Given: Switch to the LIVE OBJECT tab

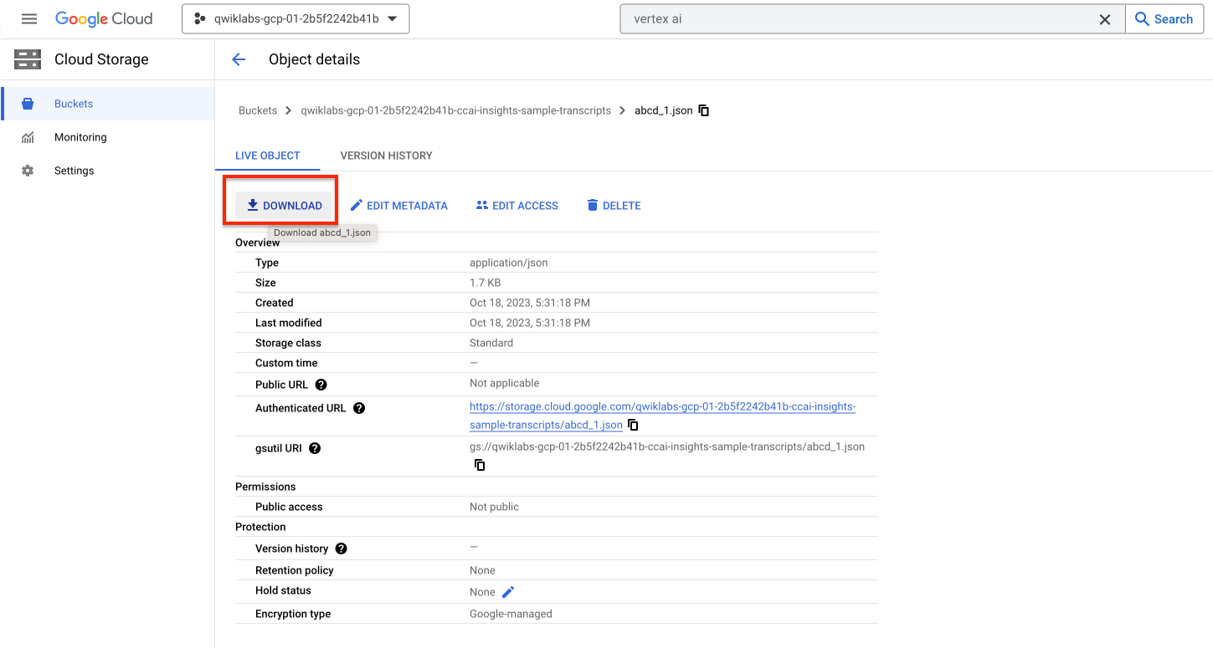Looking at the screenshot, I should (x=268, y=156).
